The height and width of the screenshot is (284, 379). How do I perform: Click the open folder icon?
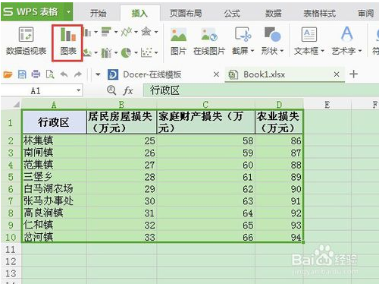point(8,74)
